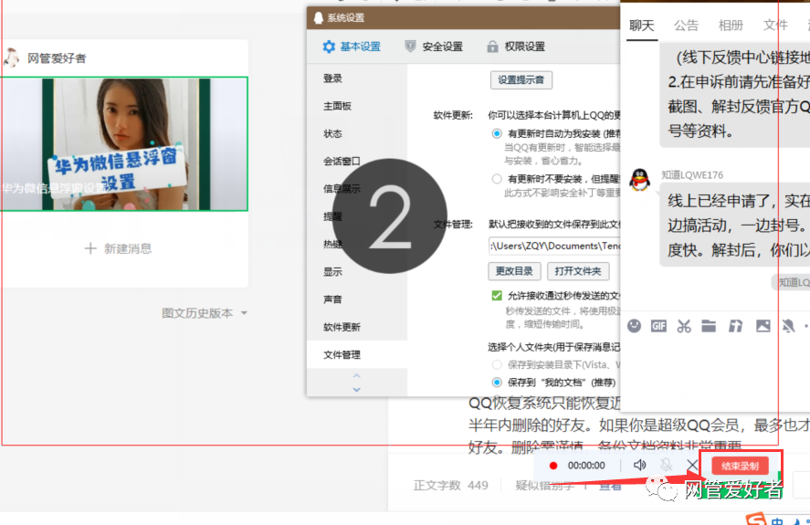Image resolution: width=810 pixels, height=525 pixels.
Task: Click the muted microphone icon on recording bar
Action: (x=667, y=465)
